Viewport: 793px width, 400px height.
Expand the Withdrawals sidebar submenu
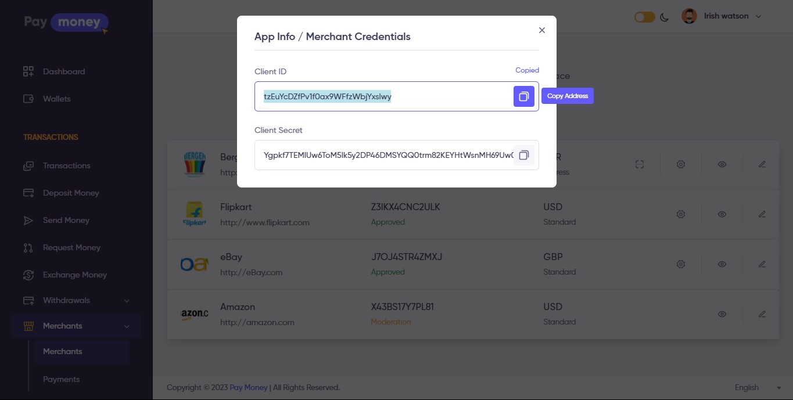click(x=126, y=301)
